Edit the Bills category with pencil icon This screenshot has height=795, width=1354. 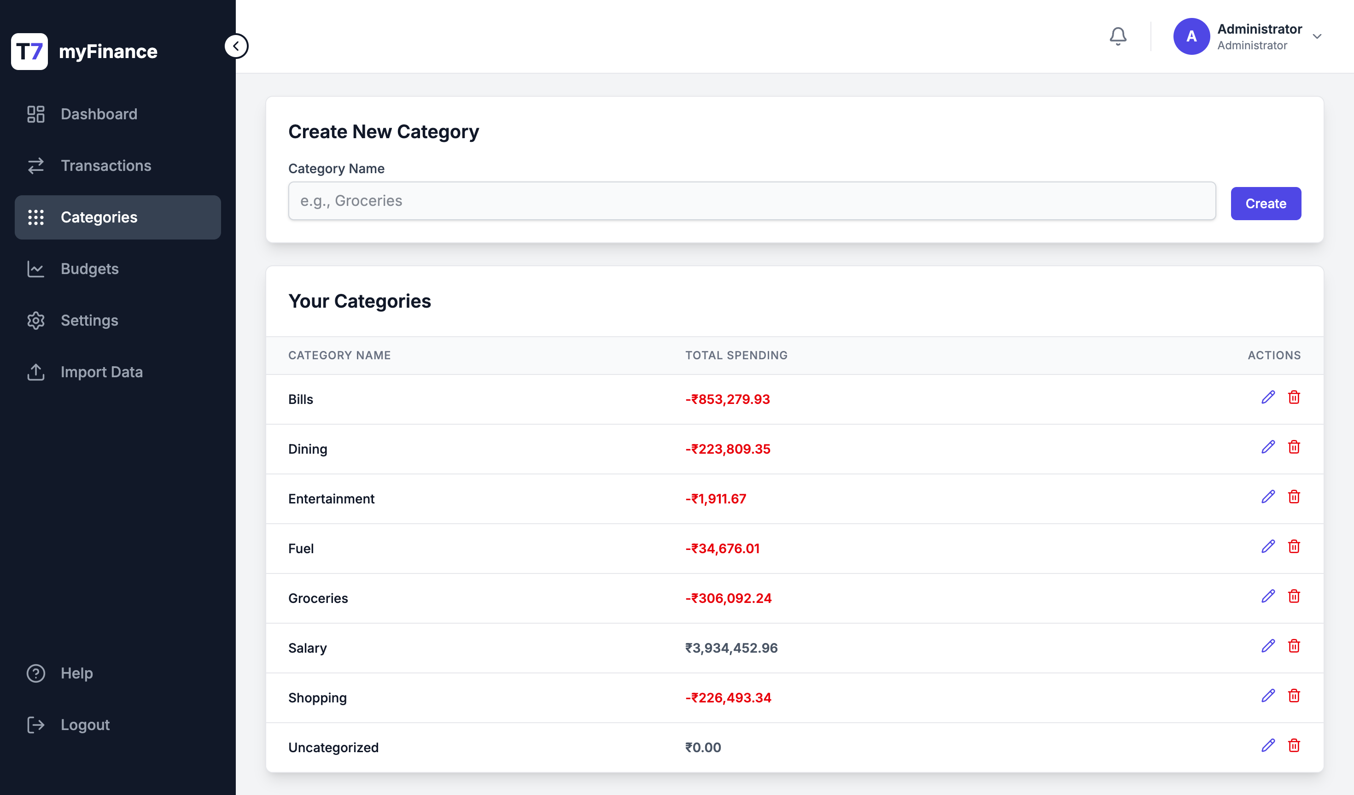pyautogui.click(x=1268, y=397)
